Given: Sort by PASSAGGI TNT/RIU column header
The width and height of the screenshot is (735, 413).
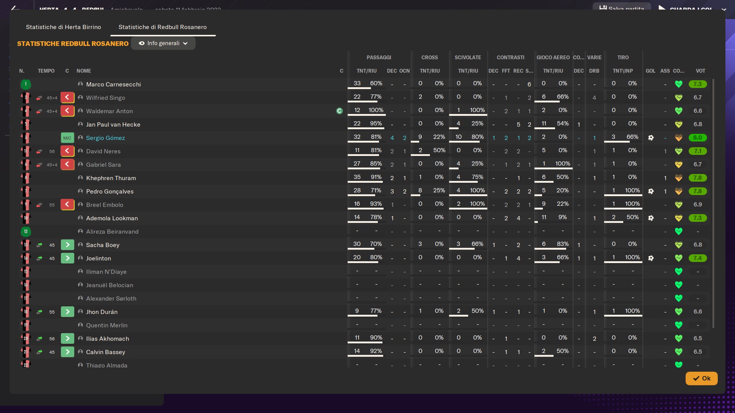Looking at the screenshot, I should (x=367, y=71).
